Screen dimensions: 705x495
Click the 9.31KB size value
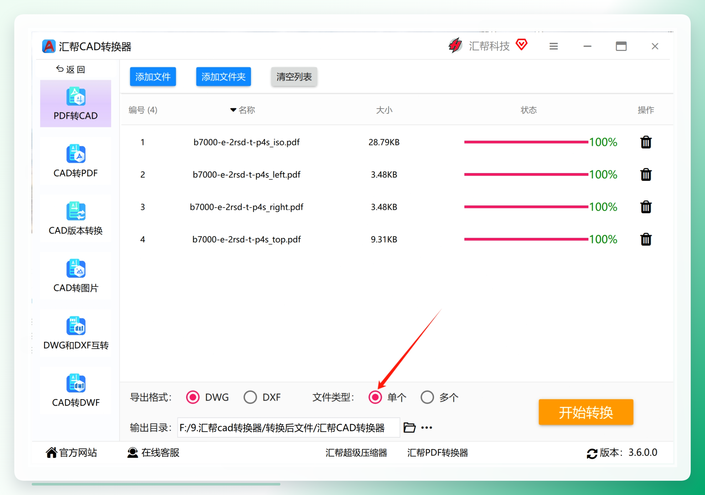pyautogui.click(x=384, y=239)
